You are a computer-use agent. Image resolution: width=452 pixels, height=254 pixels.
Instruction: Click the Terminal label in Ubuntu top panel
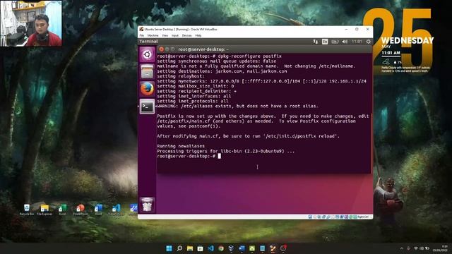point(149,42)
